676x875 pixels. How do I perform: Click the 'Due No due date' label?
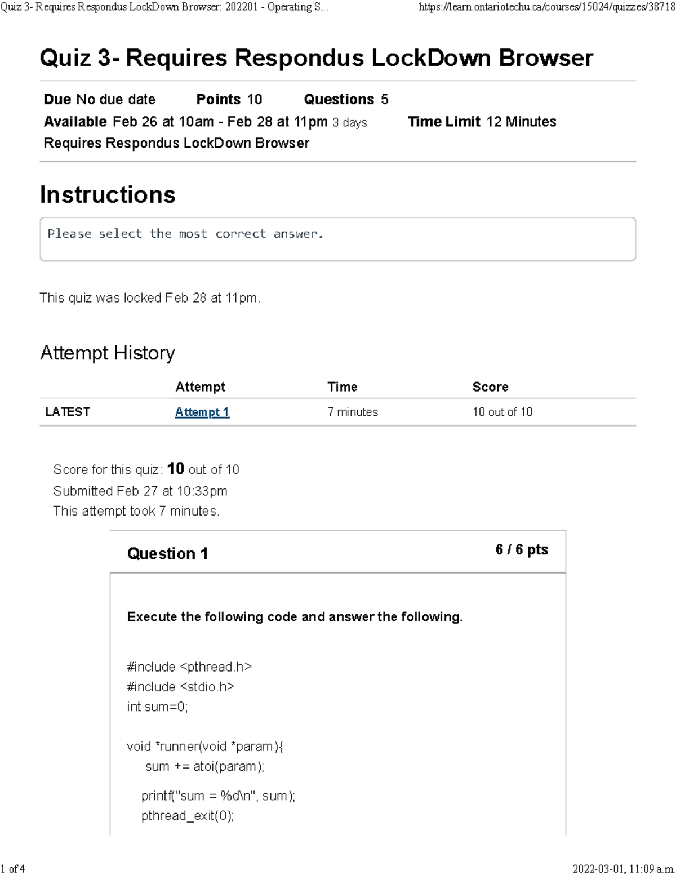(100, 99)
